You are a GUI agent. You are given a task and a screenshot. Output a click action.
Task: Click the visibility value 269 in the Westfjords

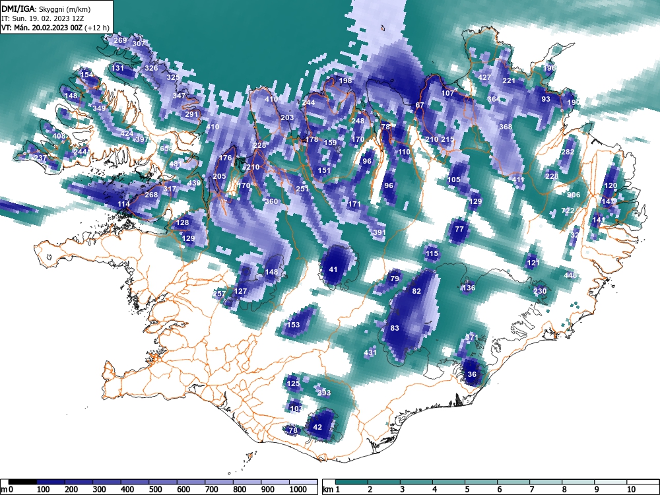[120, 40]
